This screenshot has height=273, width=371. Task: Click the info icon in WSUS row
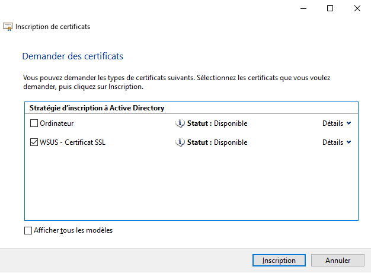pos(180,142)
